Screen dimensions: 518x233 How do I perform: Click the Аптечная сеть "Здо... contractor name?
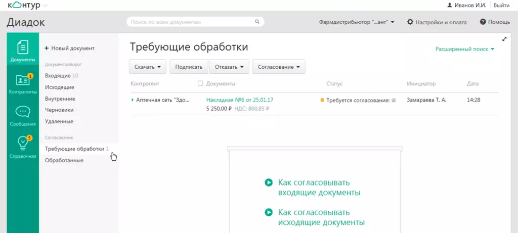(x=163, y=100)
